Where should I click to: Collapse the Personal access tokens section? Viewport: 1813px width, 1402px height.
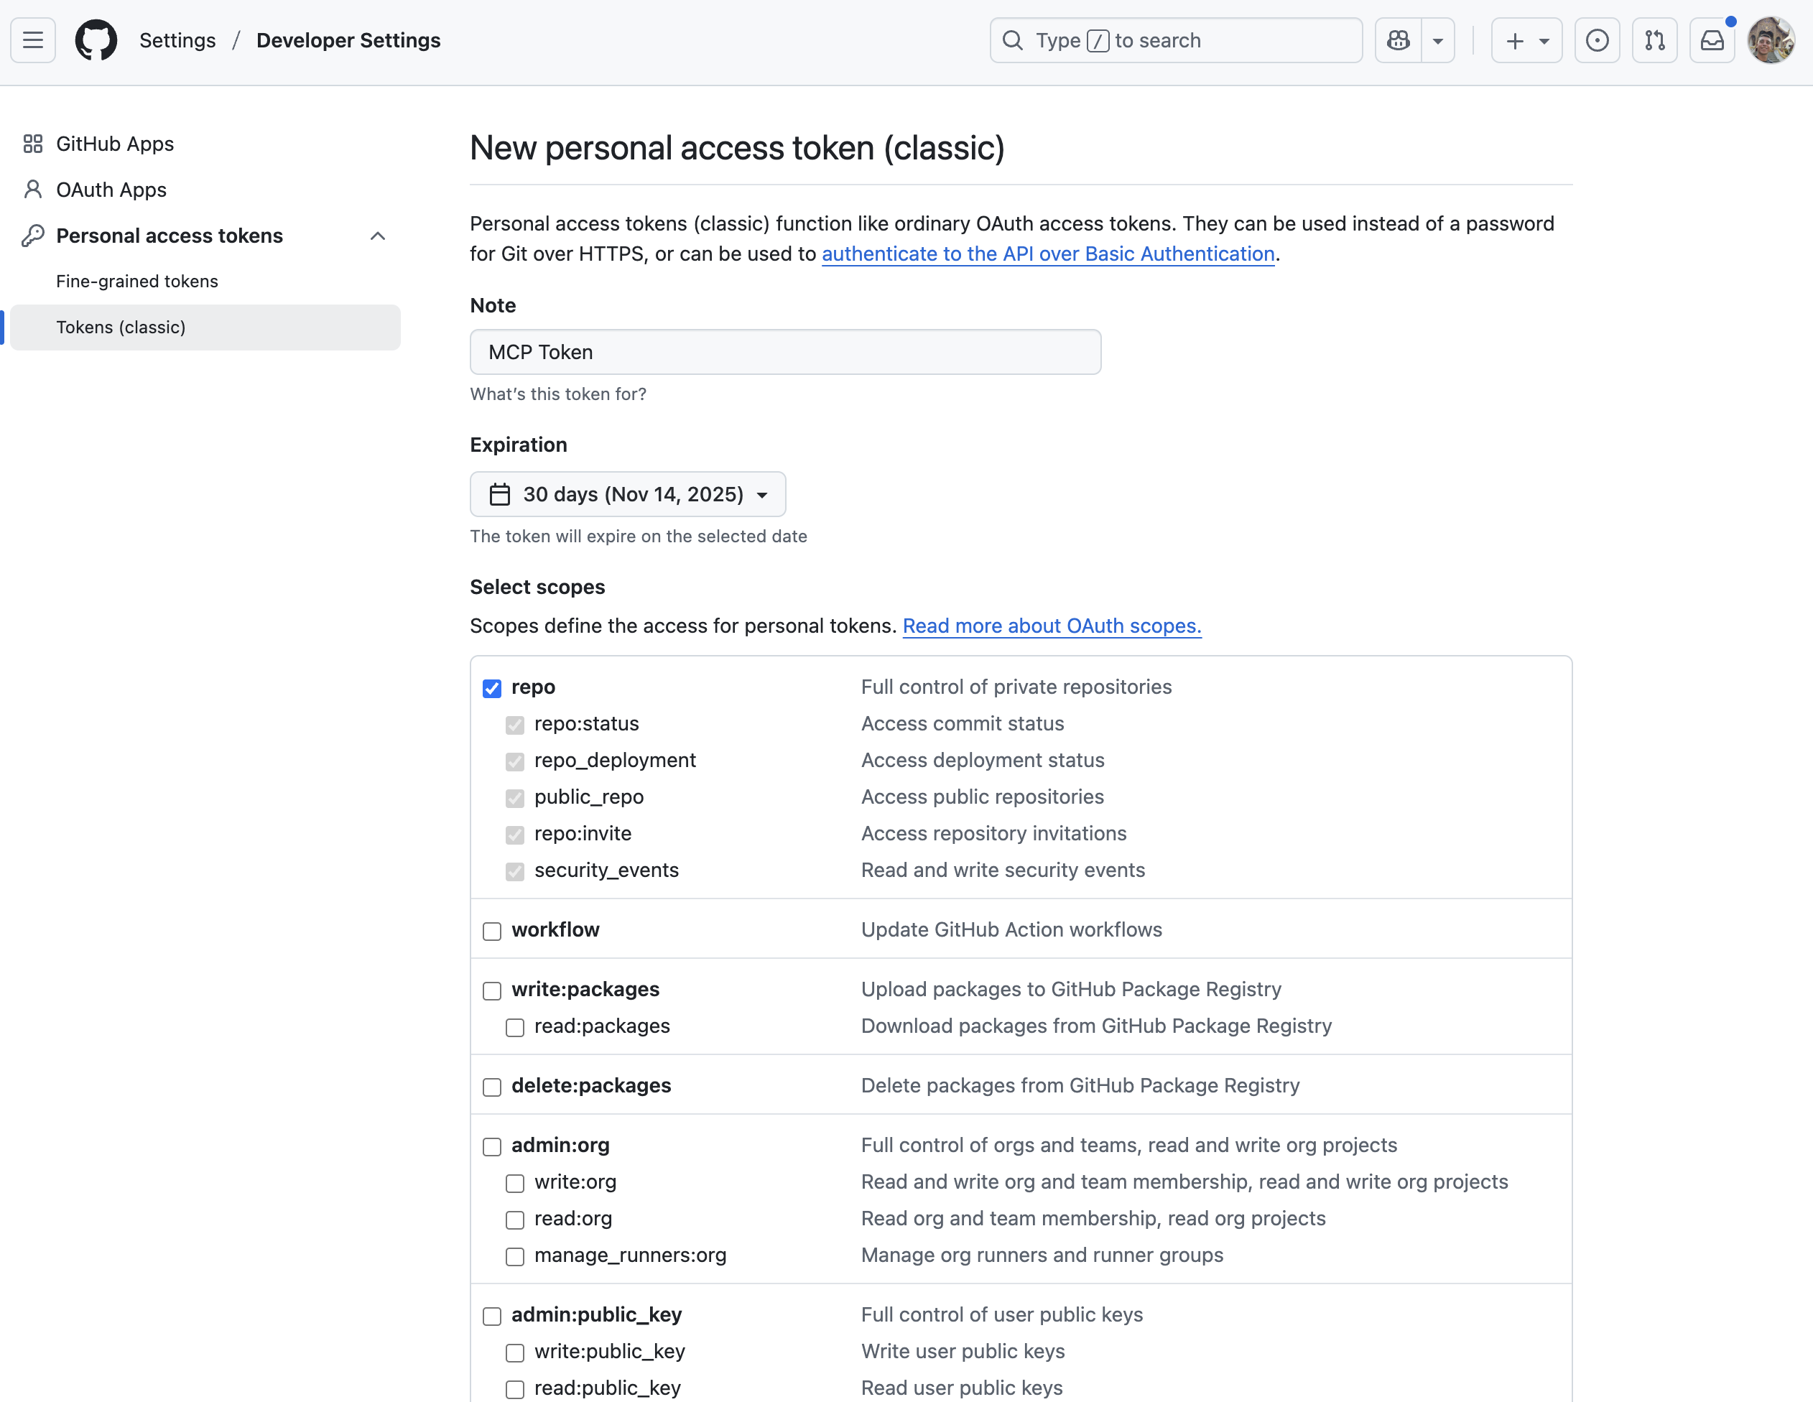click(x=378, y=236)
